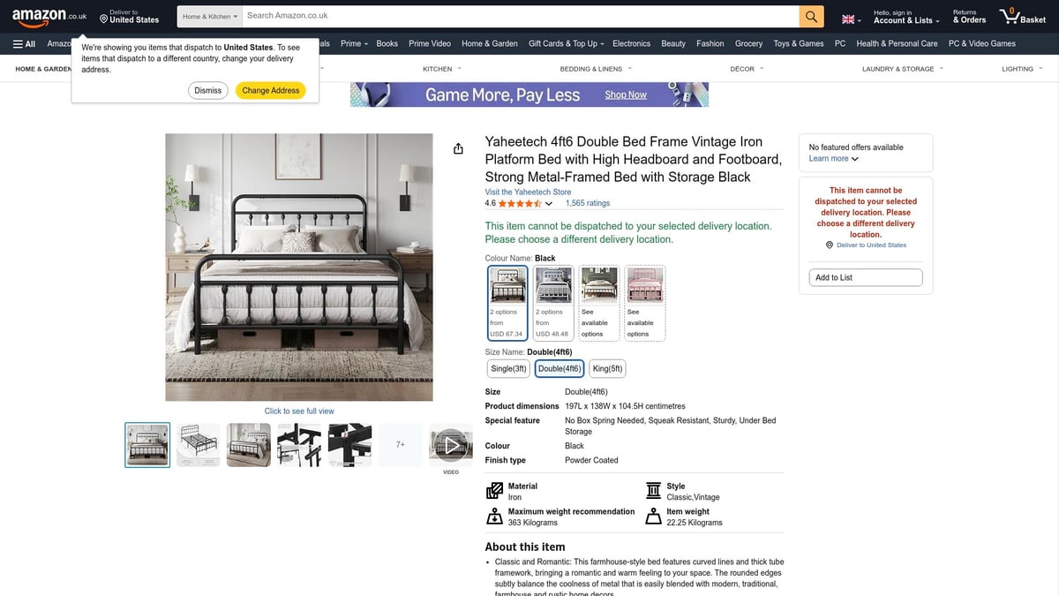Visit the Yaheetech Store link
The width and height of the screenshot is (1059, 596).
point(528,192)
